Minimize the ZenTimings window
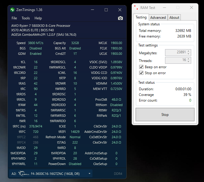This screenshot has width=204, height=182. (92, 10)
